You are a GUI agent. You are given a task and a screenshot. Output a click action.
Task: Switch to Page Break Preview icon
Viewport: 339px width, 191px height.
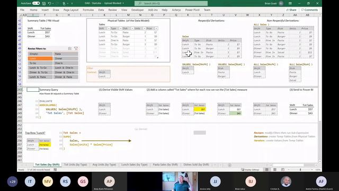coord(282,170)
